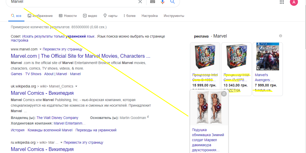Viewport: 306px width, 153px height.
Task: Expand the arrow next to www.marvel.com
Action: [40, 49]
